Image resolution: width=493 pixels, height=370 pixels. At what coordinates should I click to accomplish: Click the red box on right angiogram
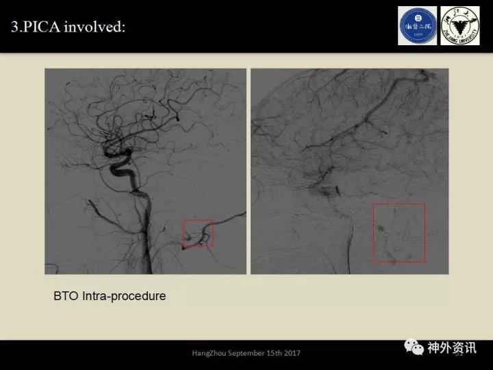click(399, 232)
